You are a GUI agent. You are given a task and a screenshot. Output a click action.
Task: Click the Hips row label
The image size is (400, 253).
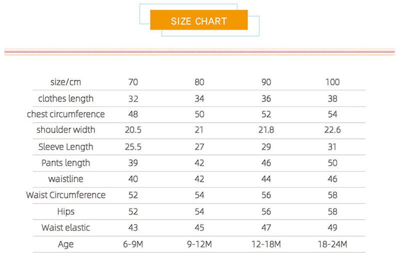tap(66, 211)
